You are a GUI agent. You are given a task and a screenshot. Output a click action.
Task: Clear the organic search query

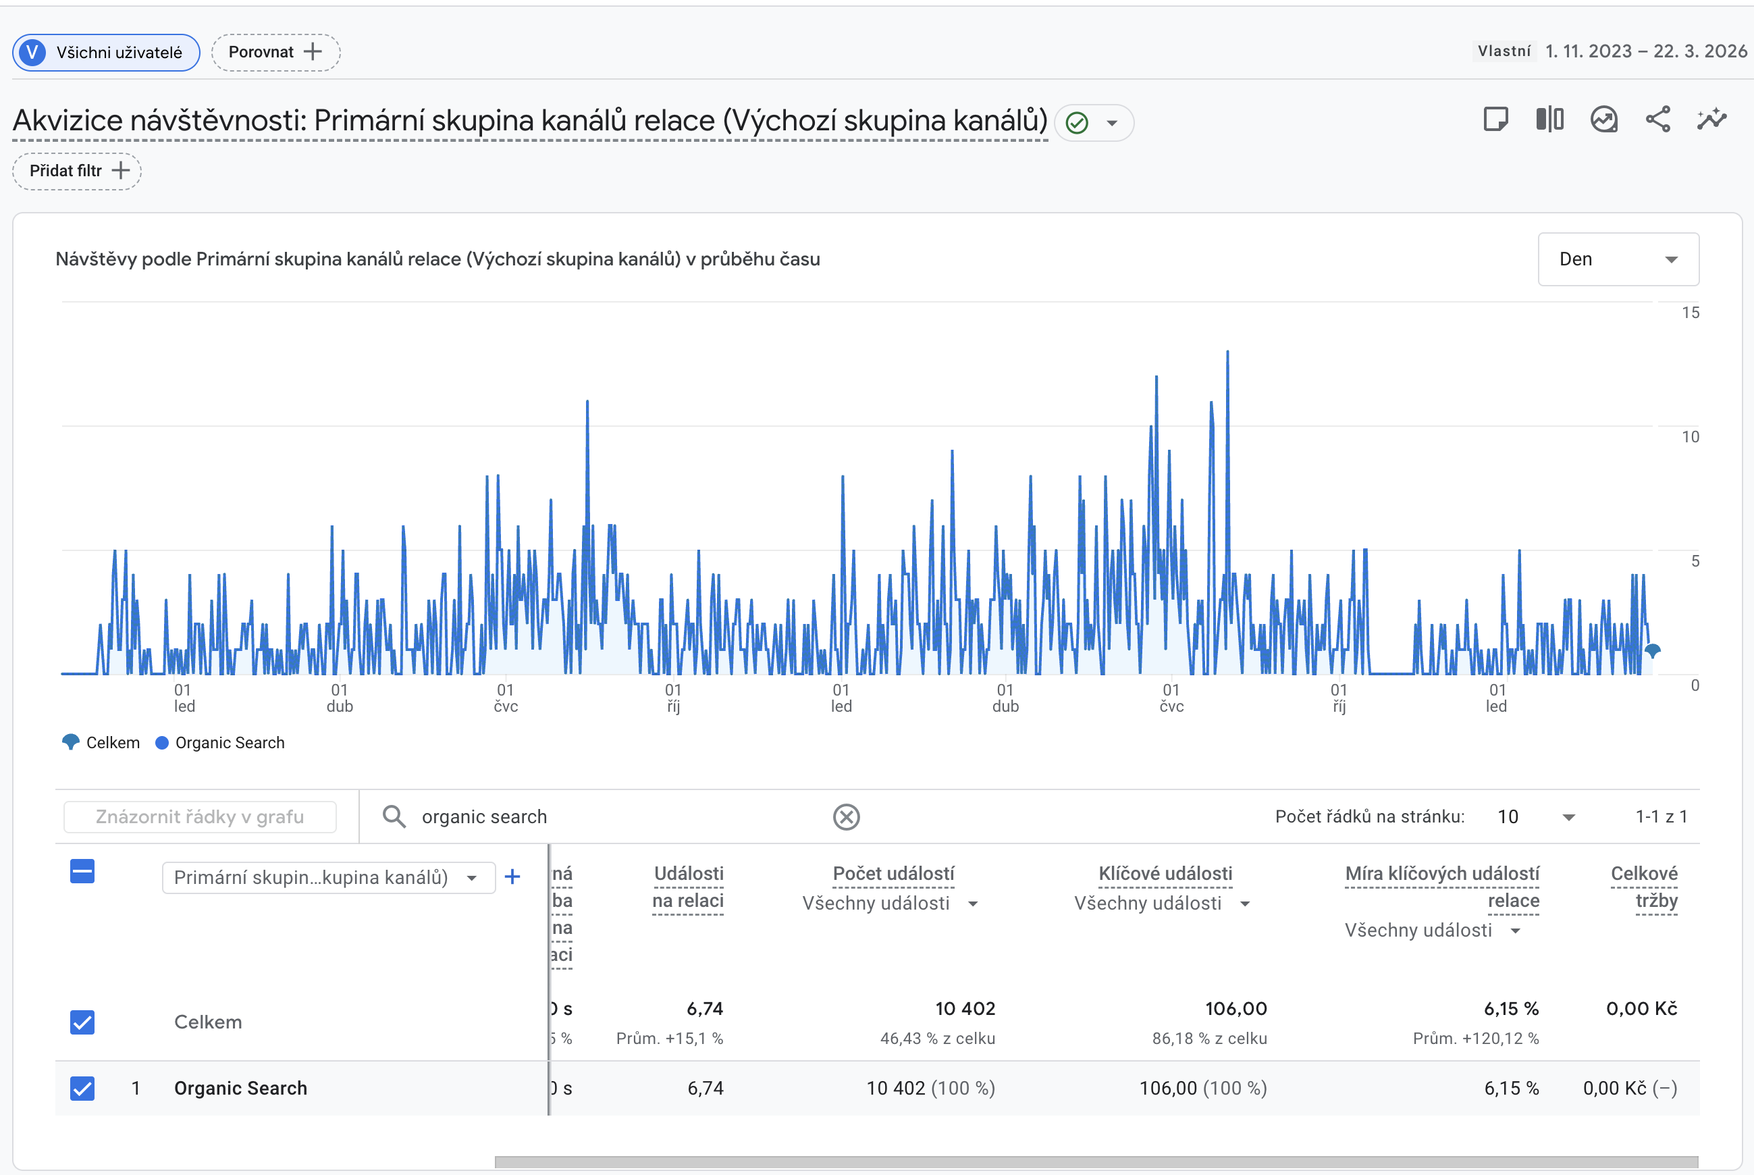click(846, 817)
